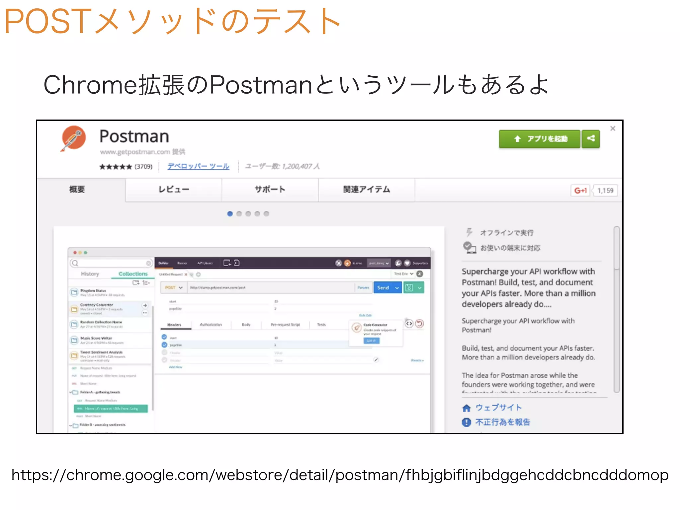Click the heart Supporters icon
Viewport: 680px width, 510px height.
(x=407, y=263)
